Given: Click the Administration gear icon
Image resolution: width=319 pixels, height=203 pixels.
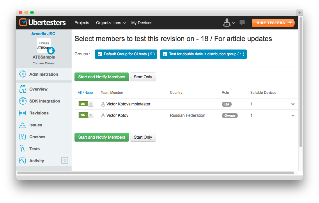Looking at the screenshot, I should point(23,74).
